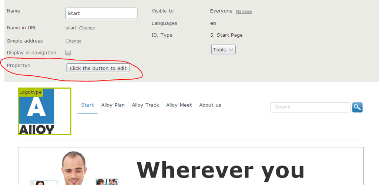
Task: Open the Manage link beside Everyone
Action: click(244, 11)
